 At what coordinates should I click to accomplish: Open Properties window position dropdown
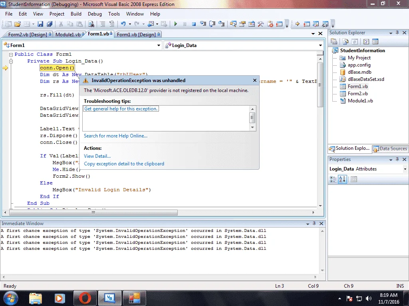391,159
